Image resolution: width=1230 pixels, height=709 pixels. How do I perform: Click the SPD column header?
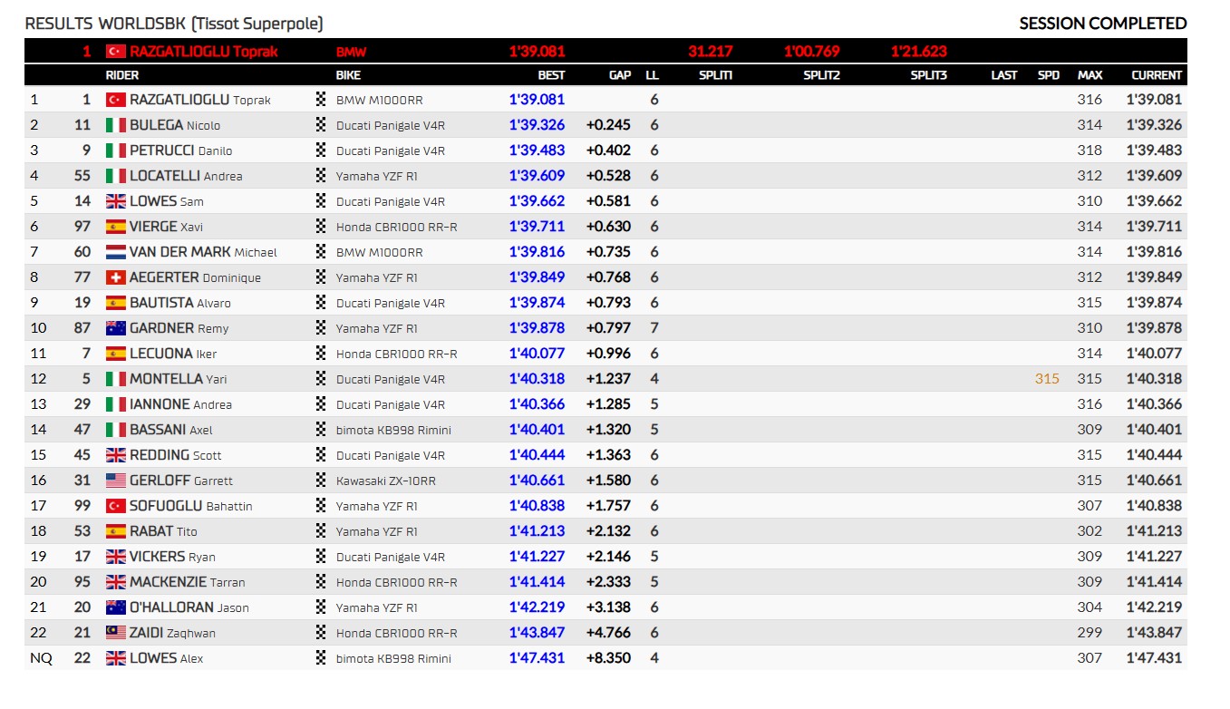coord(1049,75)
